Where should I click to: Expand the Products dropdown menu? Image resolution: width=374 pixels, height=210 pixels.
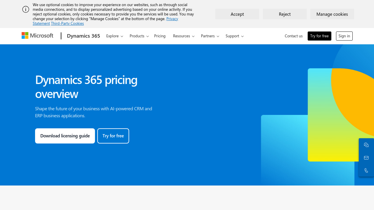pos(139,36)
